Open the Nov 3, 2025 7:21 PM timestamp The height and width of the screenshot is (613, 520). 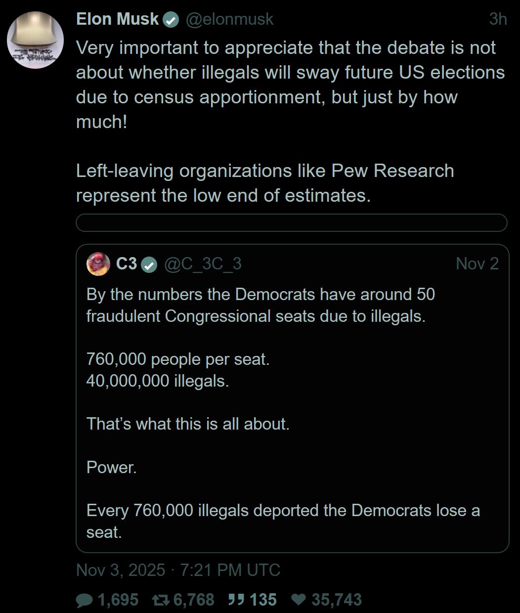tap(178, 570)
